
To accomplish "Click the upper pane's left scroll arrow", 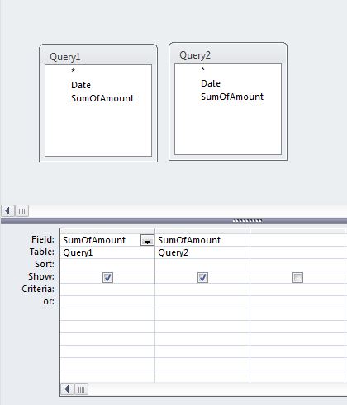I will (7, 211).
